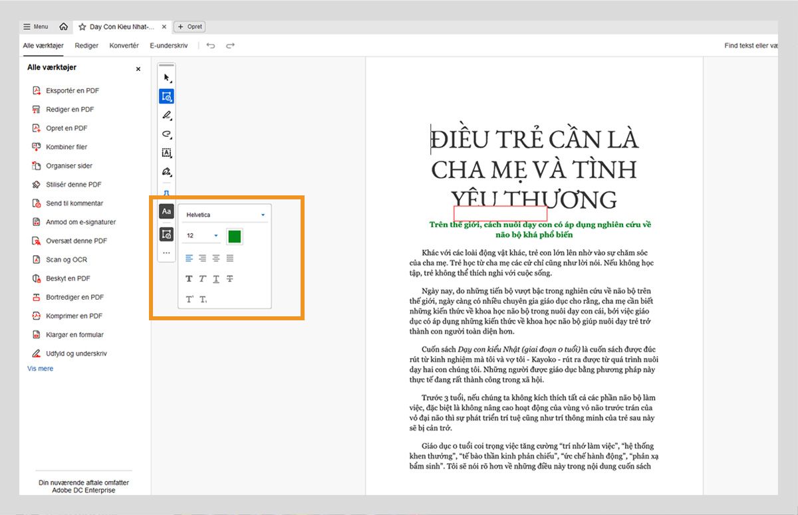Close the Alle værktøjer panel
Viewport: 798px width, 515px height.
(138, 69)
